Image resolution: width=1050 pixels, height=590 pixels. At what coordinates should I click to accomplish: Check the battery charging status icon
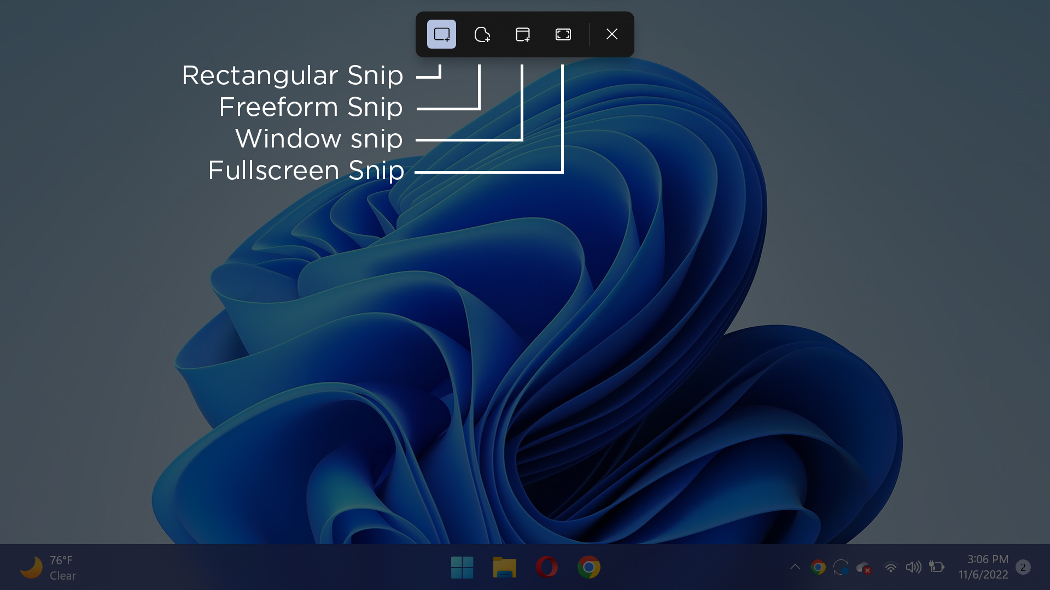point(937,567)
